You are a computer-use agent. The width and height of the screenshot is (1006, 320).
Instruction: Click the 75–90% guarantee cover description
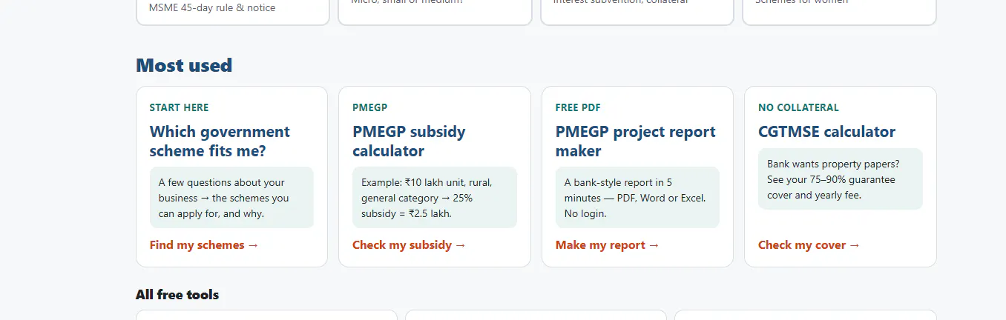point(840,179)
